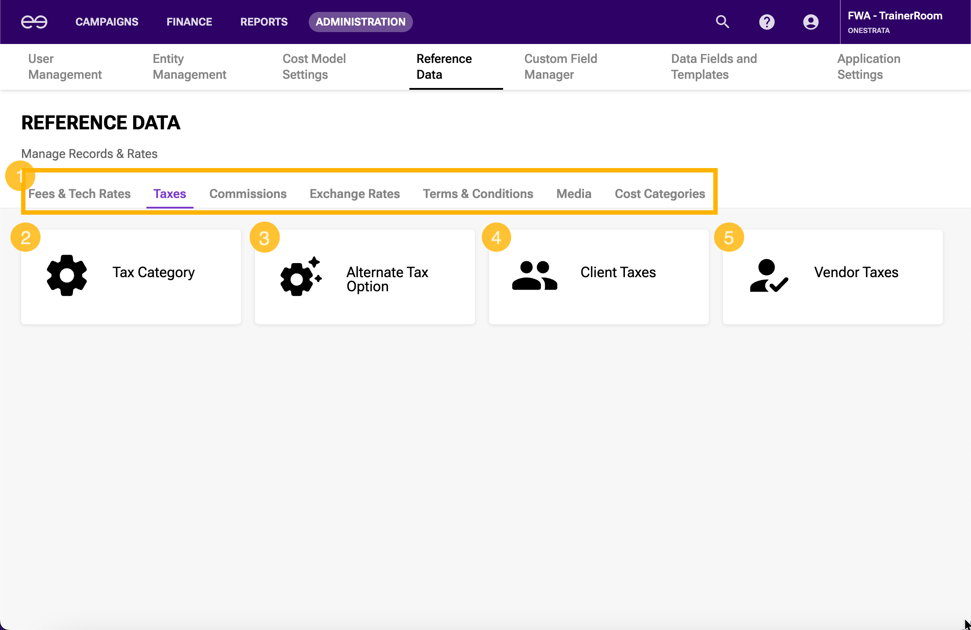This screenshot has height=630, width=971.
Task: Click the FWA - TrainerRoom workspace switcher
Action: (894, 22)
